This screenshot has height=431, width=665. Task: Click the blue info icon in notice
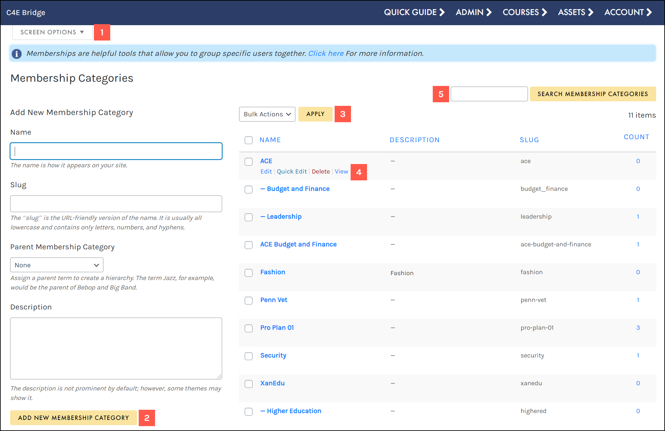click(17, 54)
